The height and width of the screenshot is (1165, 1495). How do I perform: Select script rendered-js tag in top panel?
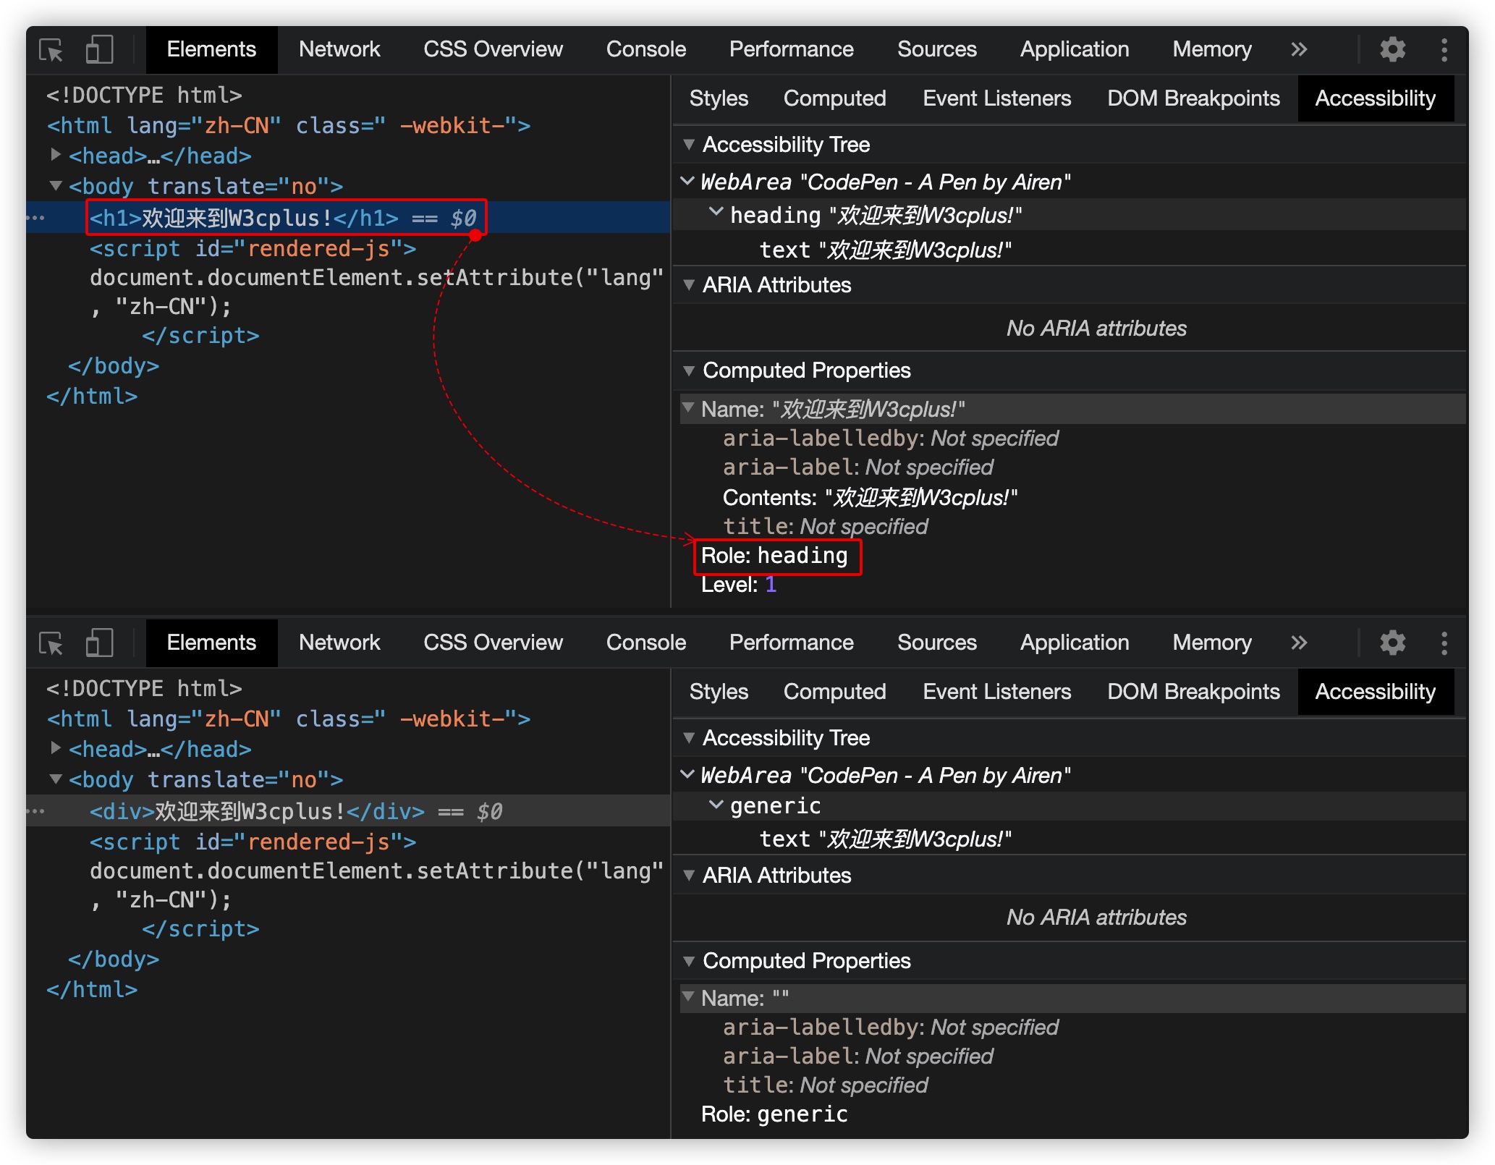[253, 249]
